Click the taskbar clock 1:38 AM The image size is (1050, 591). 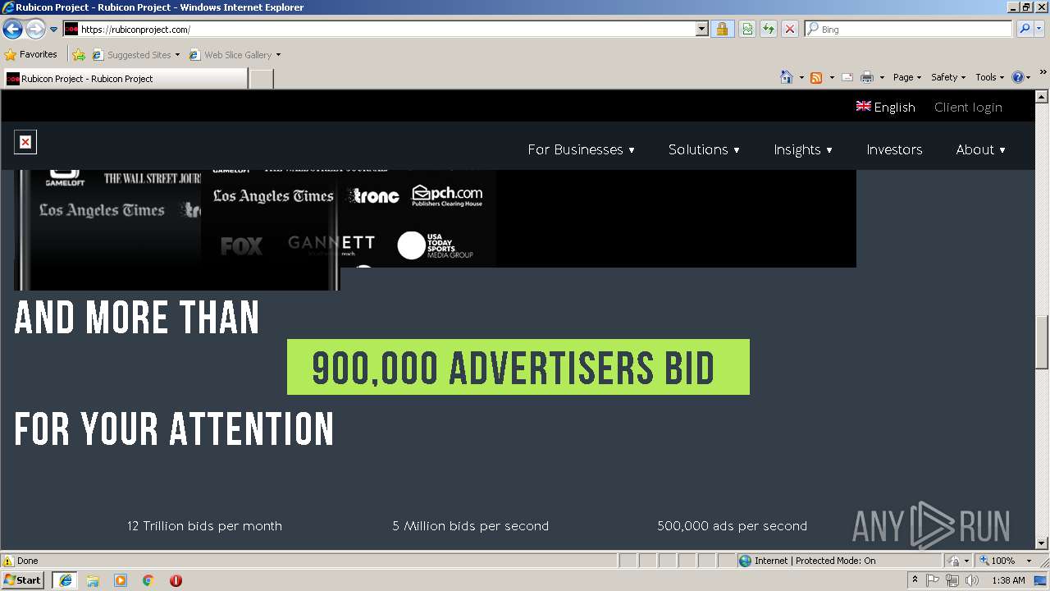pyautogui.click(x=1008, y=580)
